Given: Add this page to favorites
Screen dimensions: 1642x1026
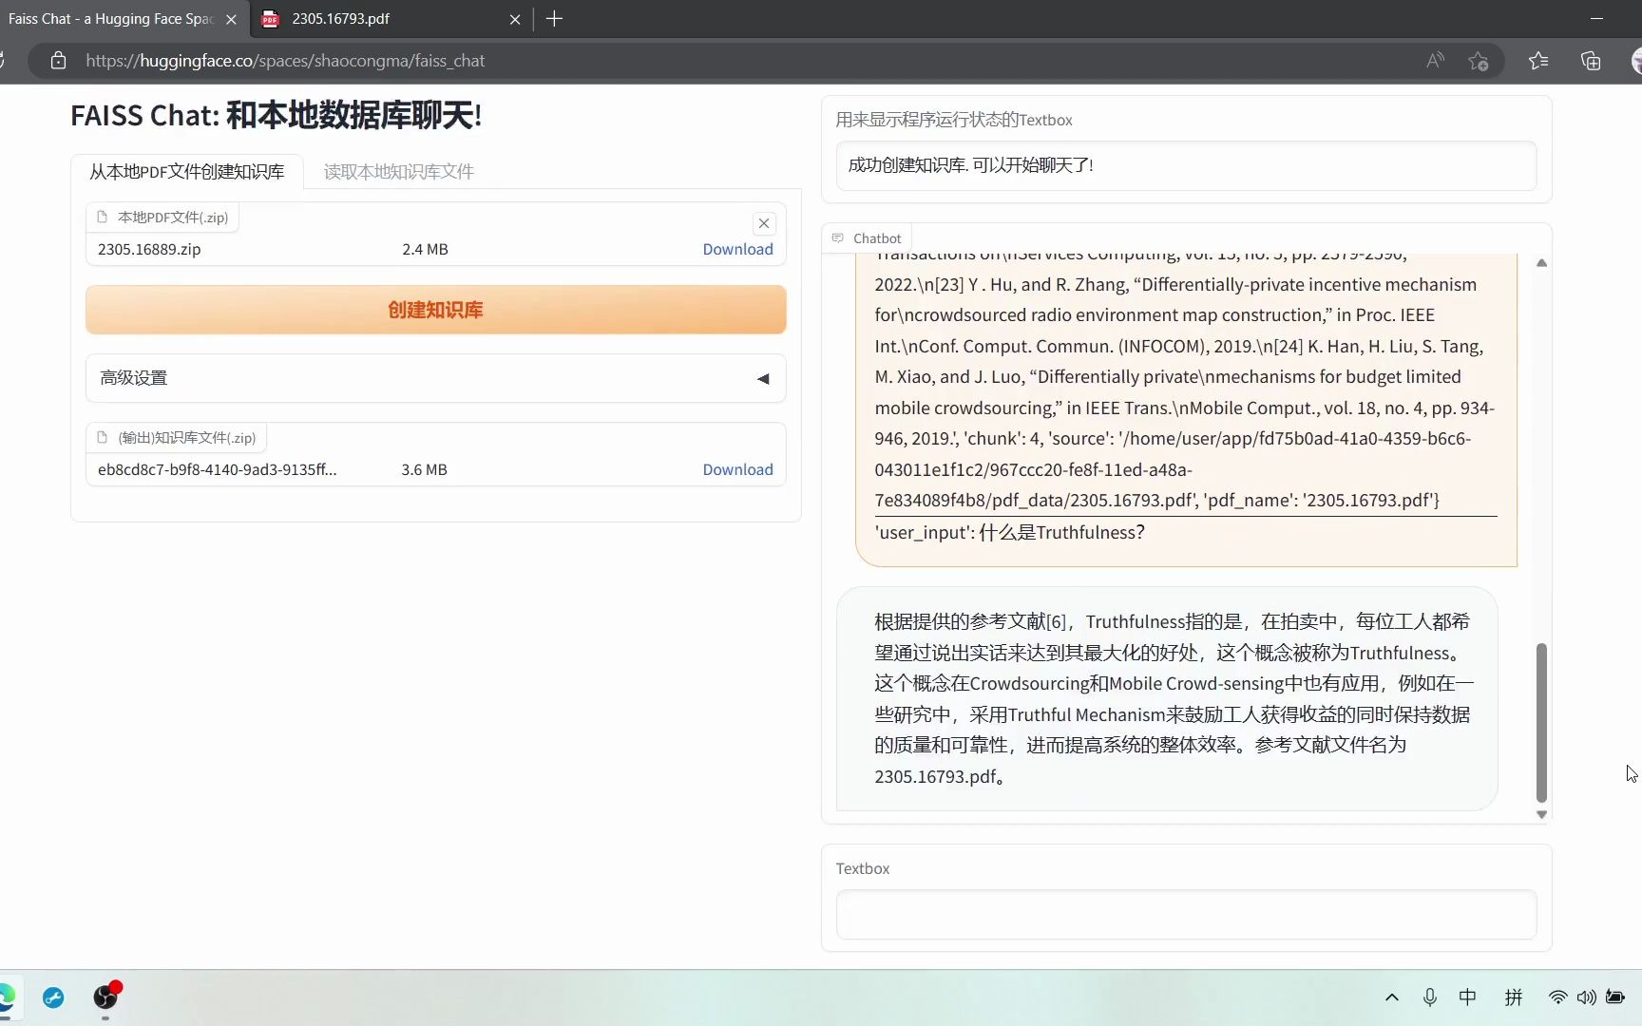Looking at the screenshot, I should click(x=1478, y=61).
